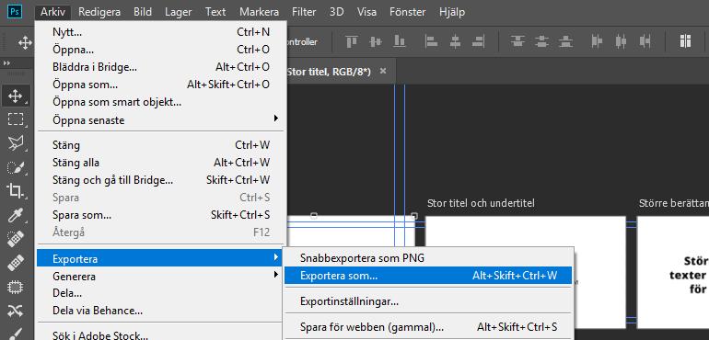The width and height of the screenshot is (709, 340).
Task: Distribute horizontal centers
Action: [x=621, y=41]
